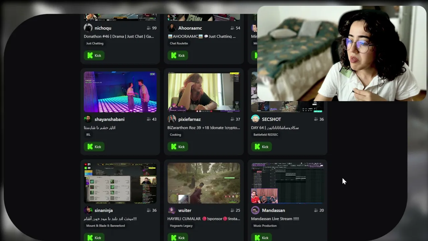Click 'Mandassan Live Stream !!!!!' title
The height and width of the screenshot is (241, 428).
coord(275,219)
